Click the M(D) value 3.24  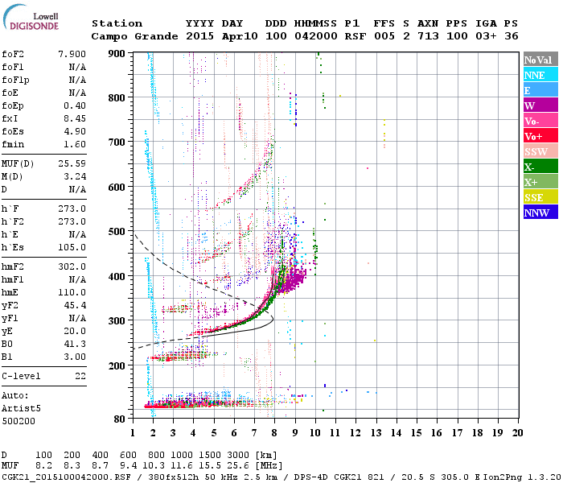click(75, 176)
